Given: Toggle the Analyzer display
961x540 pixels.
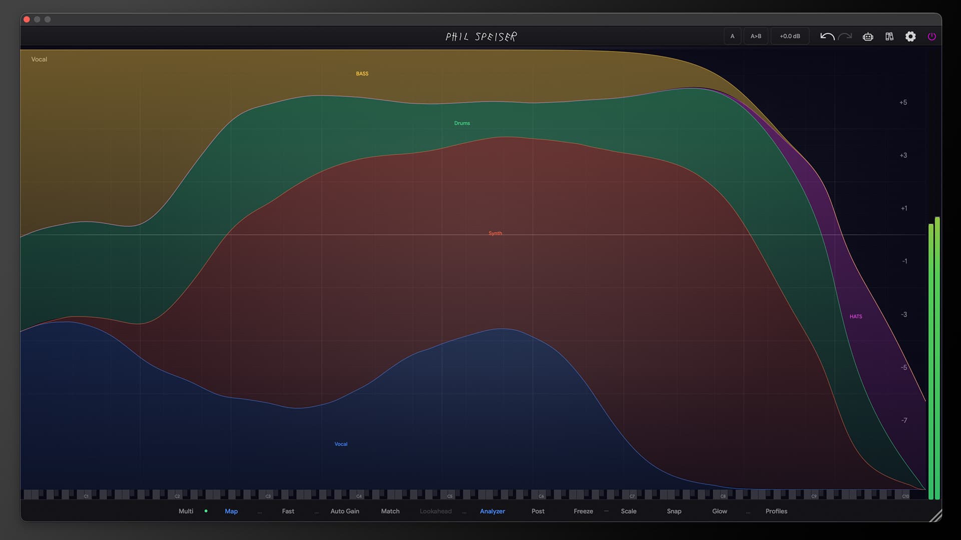Looking at the screenshot, I should click(x=492, y=511).
